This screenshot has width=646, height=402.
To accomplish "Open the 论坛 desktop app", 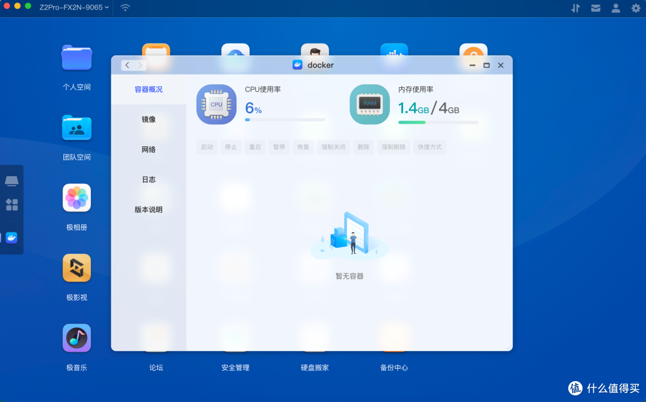I will pyautogui.click(x=156, y=367).
